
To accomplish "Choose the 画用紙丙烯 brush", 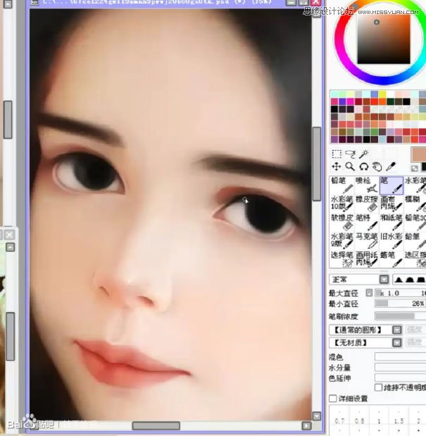I will pyautogui.click(x=367, y=259).
